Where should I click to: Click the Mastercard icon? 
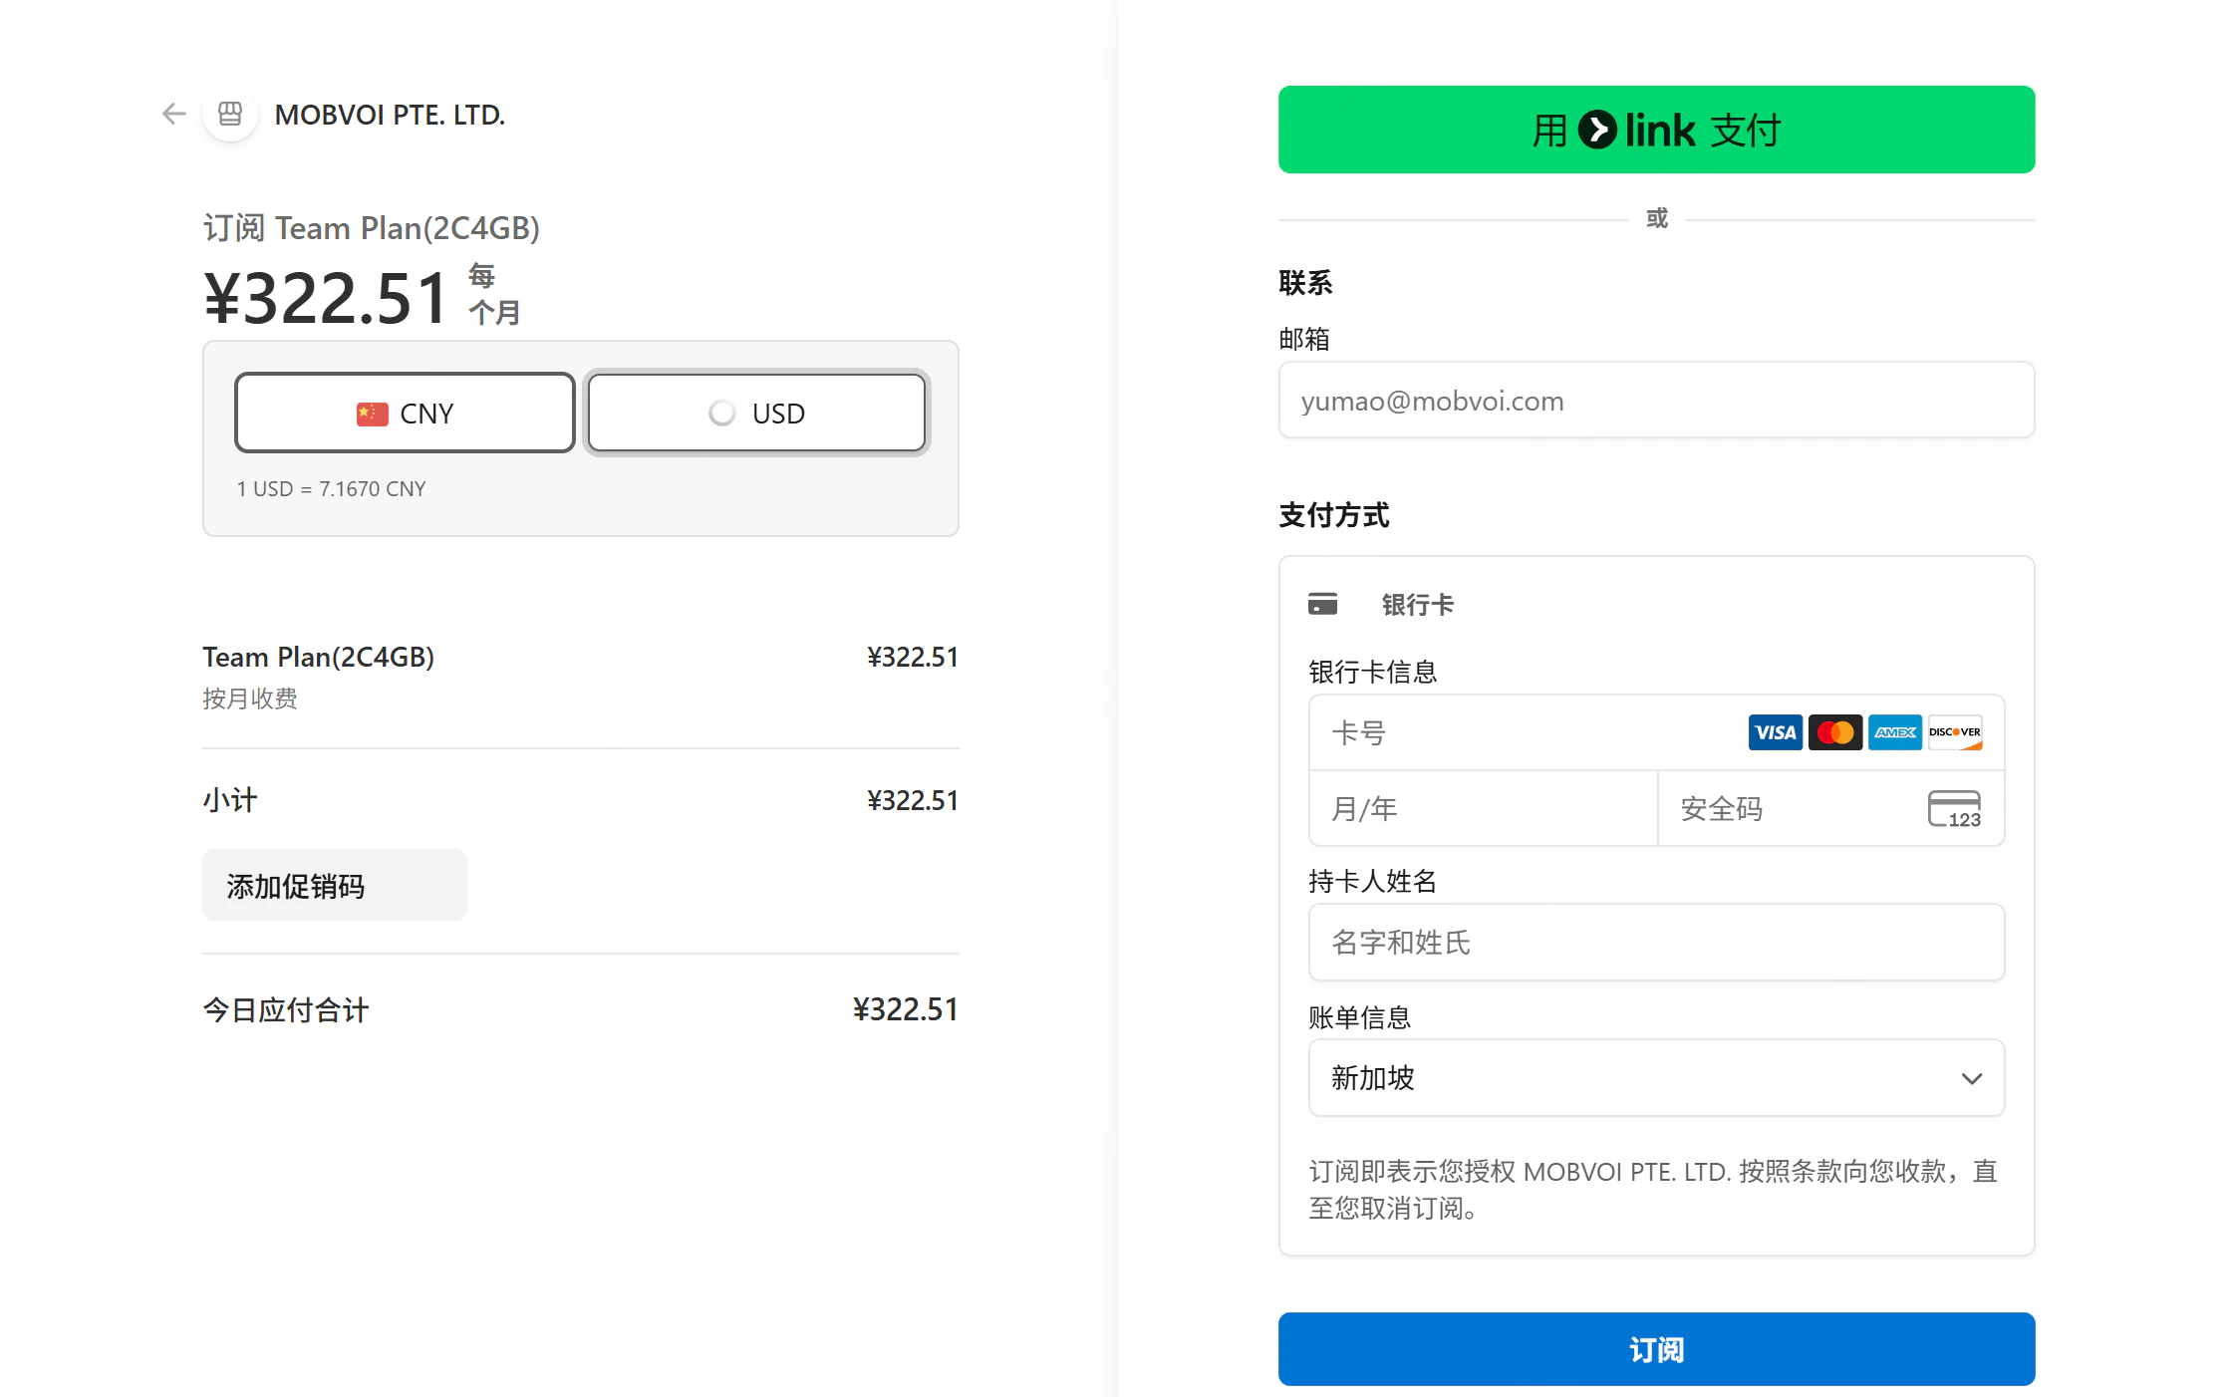[x=1834, y=732]
